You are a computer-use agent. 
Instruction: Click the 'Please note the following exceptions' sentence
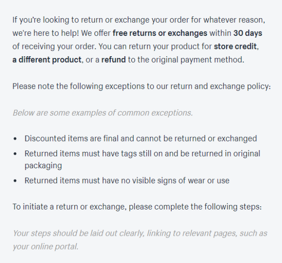click(141, 87)
